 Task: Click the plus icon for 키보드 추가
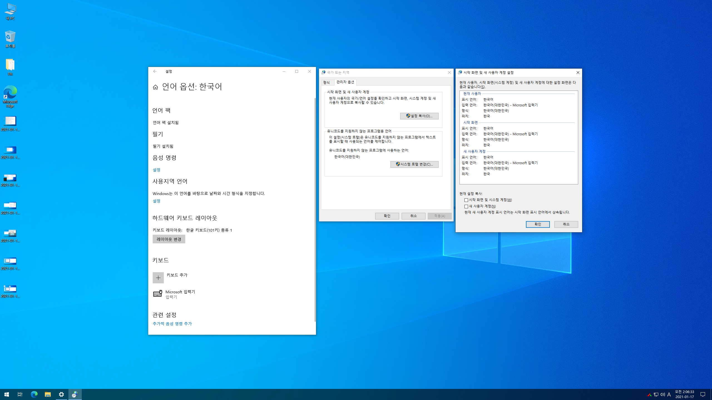click(x=158, y=277)
